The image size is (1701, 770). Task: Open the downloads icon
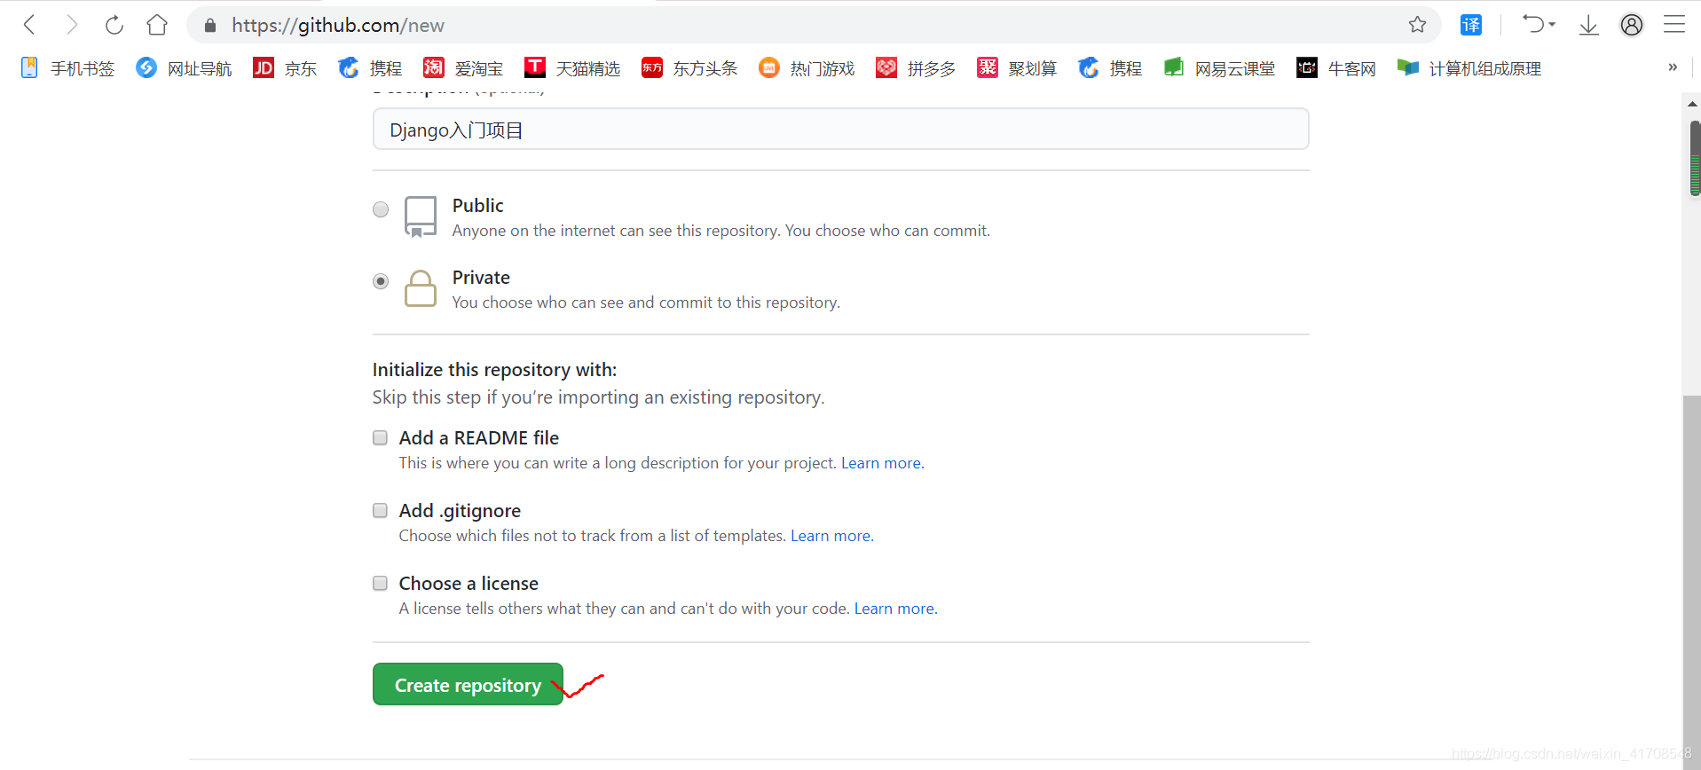tap(1588, 25)
